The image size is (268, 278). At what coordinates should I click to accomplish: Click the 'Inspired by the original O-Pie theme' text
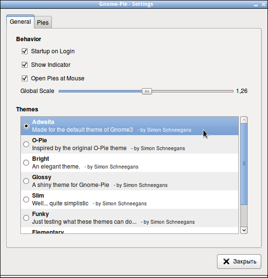(79, 148)
